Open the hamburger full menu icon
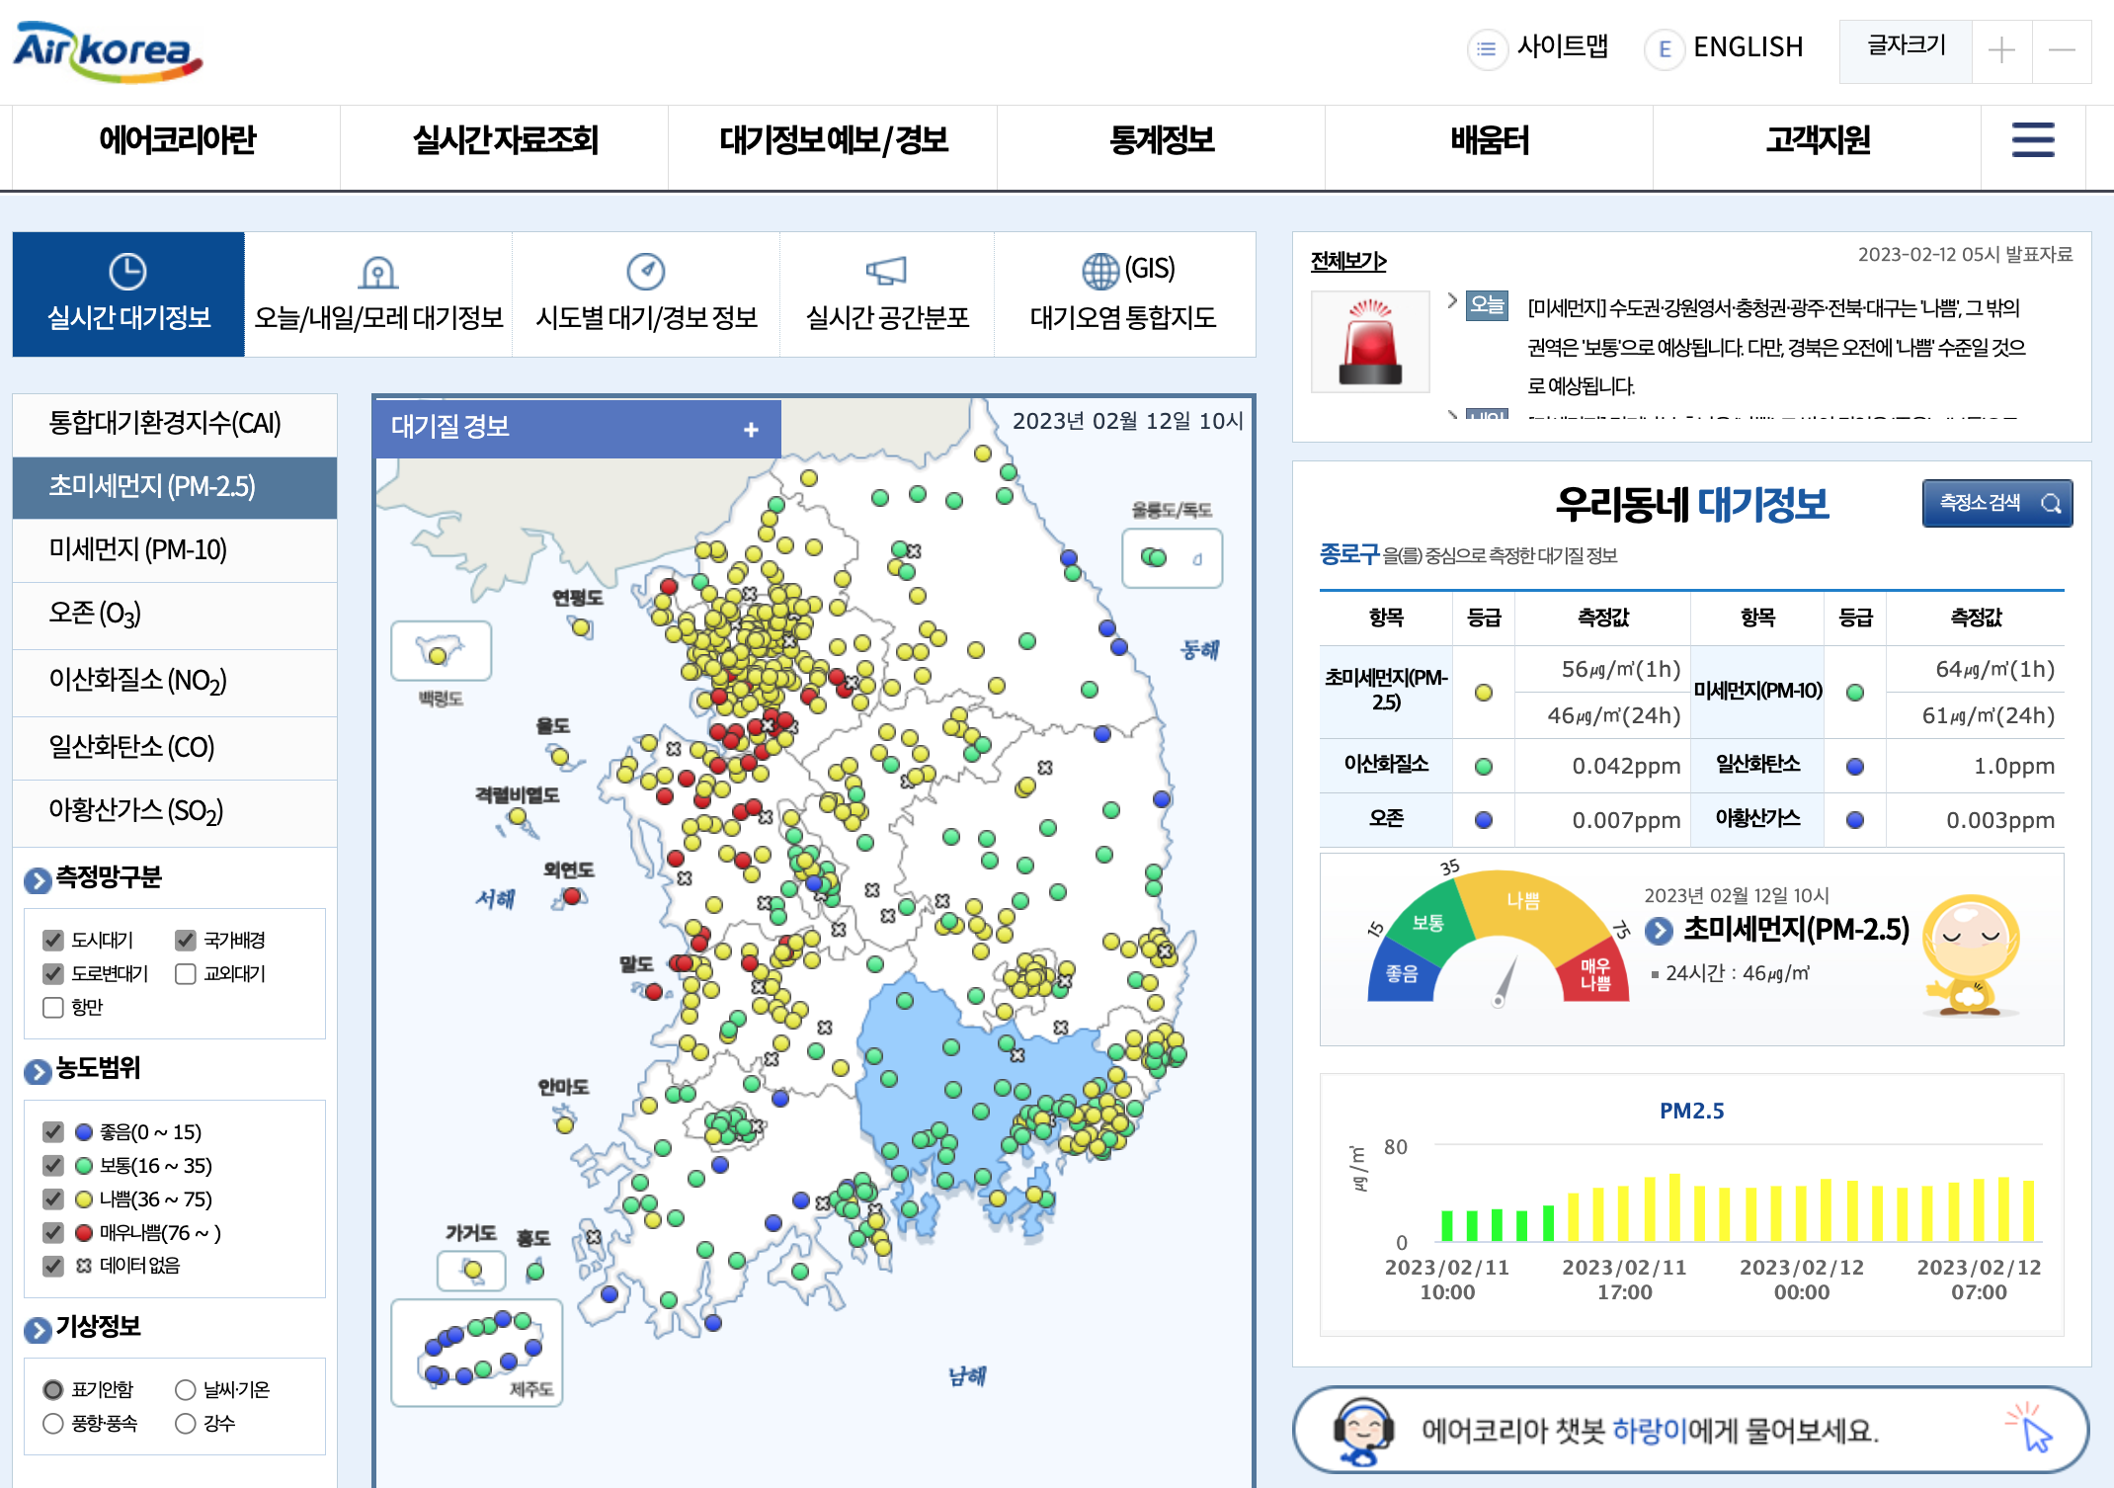2114x1488 pixels. point(2032,140)
